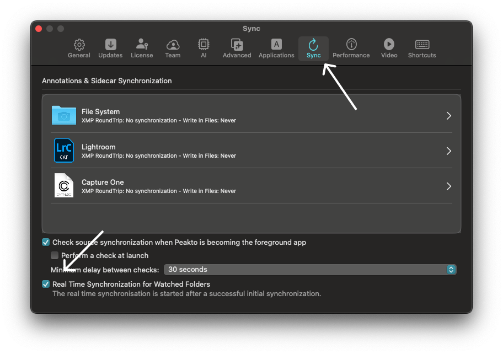Open the Shortcuts settings pane
Viewport: 503px width, 354px height.
pyautogui.click(x=422, y=49)
